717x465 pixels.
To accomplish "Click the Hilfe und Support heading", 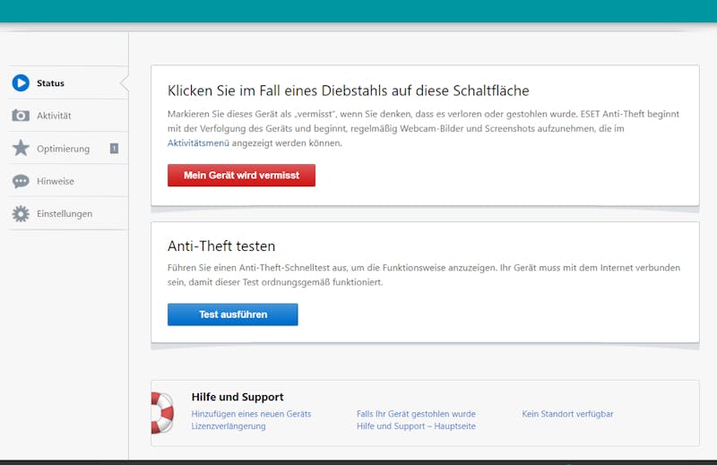I will coord(238,397).
